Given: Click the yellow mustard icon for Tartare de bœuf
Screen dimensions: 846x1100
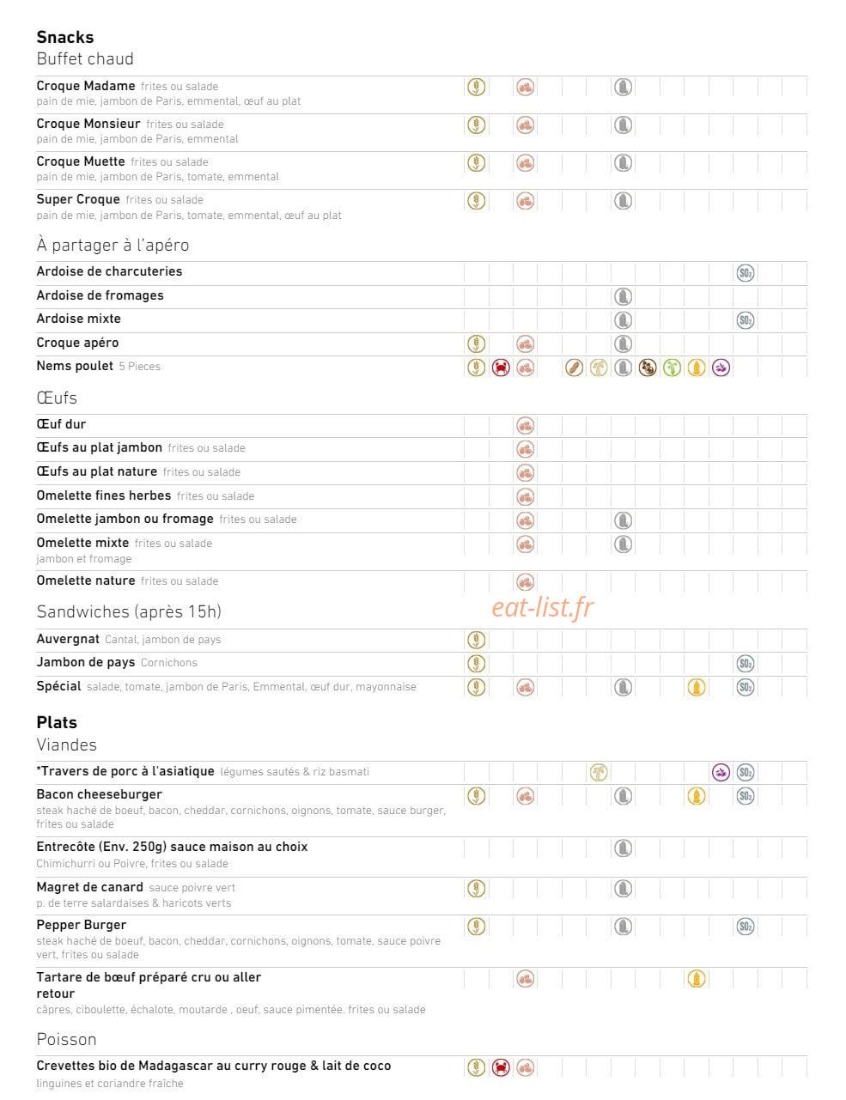Looking at the screenshot, I should (x=697, y=978).
